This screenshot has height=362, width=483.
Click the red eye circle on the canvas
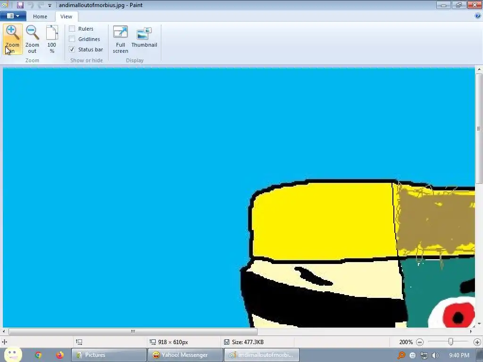pyautogui.click(x=458, y=314)
